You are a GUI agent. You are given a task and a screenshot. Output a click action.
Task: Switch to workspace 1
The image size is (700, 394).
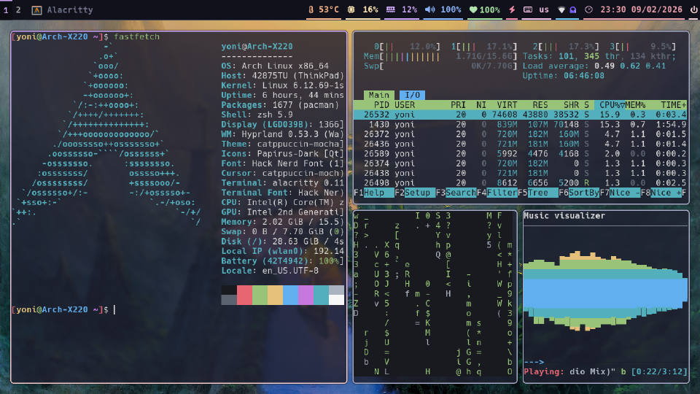point(6,9)
